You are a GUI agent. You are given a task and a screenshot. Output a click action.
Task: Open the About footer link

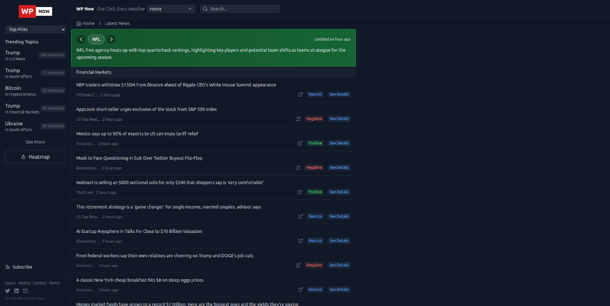[11, 283]
